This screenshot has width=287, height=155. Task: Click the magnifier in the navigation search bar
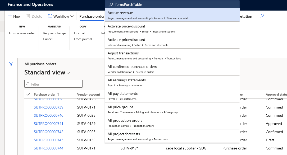[x=110, y=4]
